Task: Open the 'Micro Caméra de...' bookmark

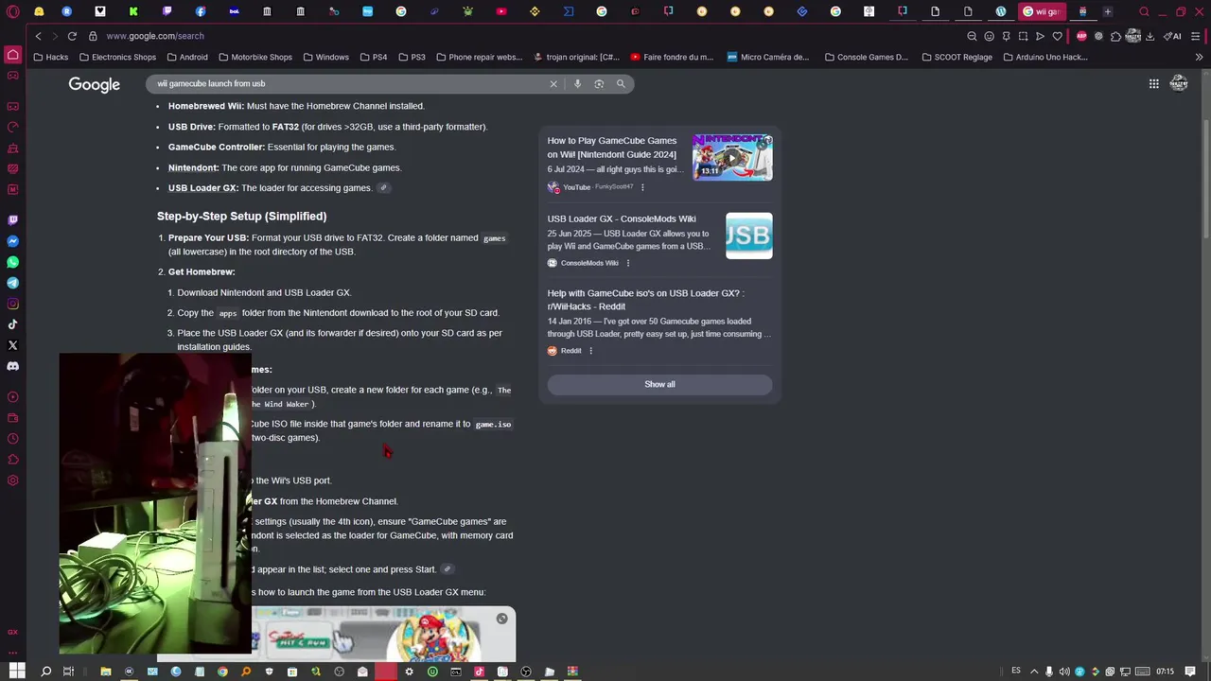Action: [x=768, y=57]
